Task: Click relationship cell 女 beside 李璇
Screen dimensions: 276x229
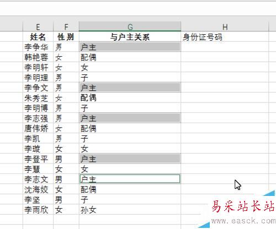Action: (130, 149)
